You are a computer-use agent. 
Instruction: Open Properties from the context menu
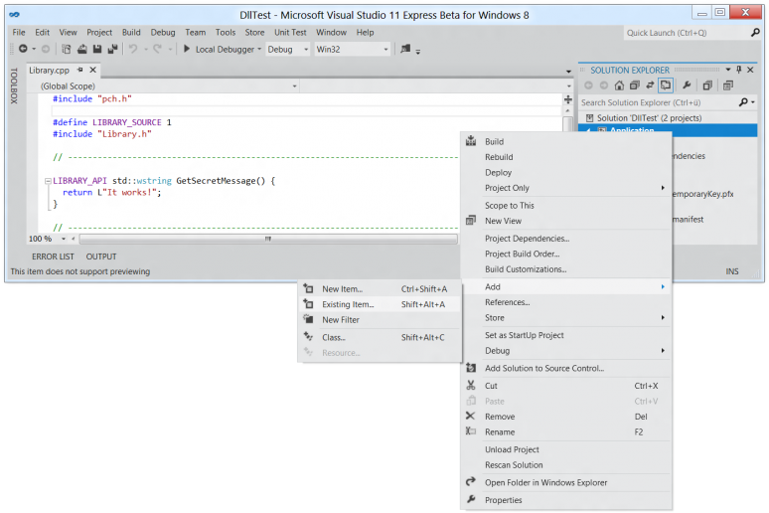pyautogui.click(x=566, y=500)
